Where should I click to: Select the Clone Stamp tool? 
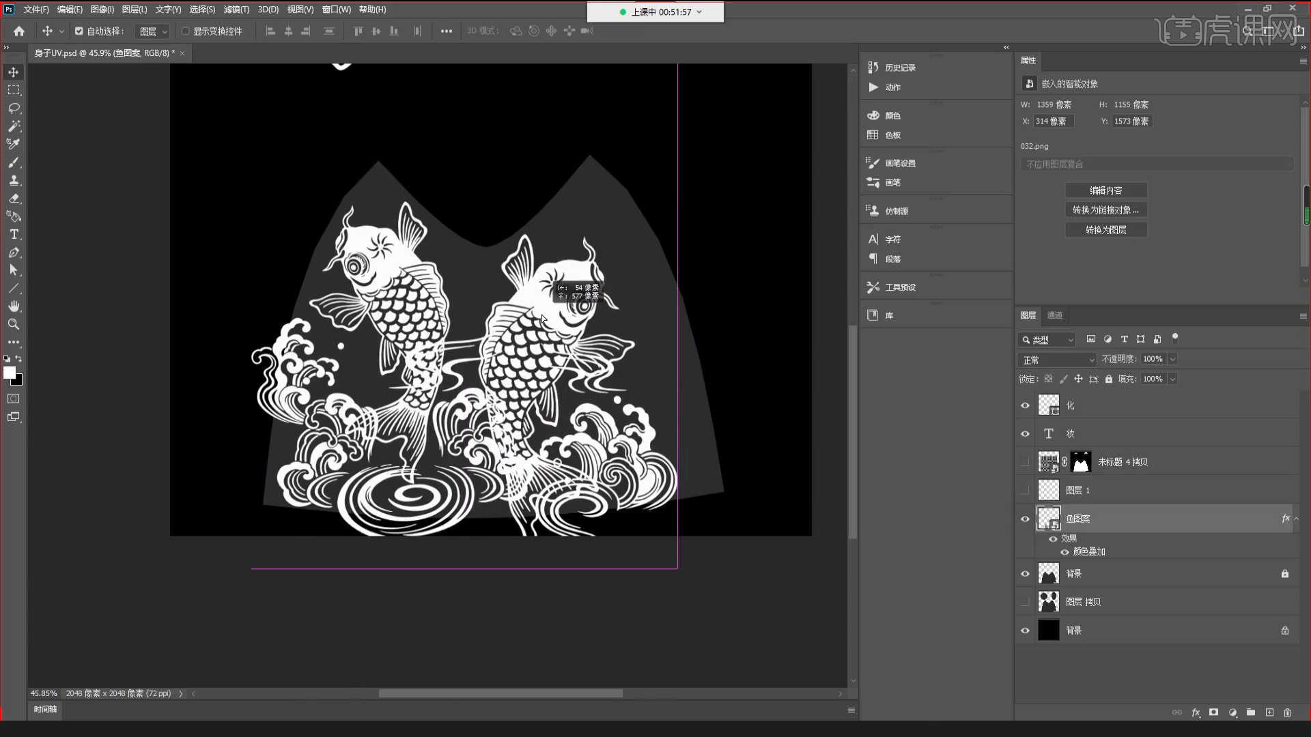click(14, 180)
